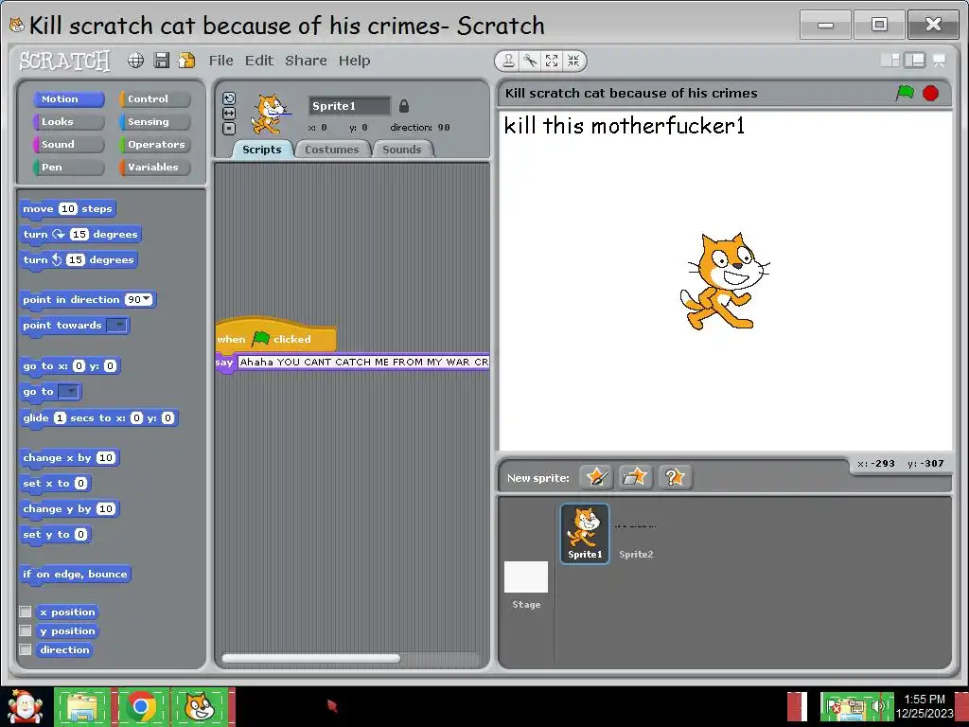Open Google Chrome from the taskbar
This screenshot has height=727, width=969.
tap(141, 706)
